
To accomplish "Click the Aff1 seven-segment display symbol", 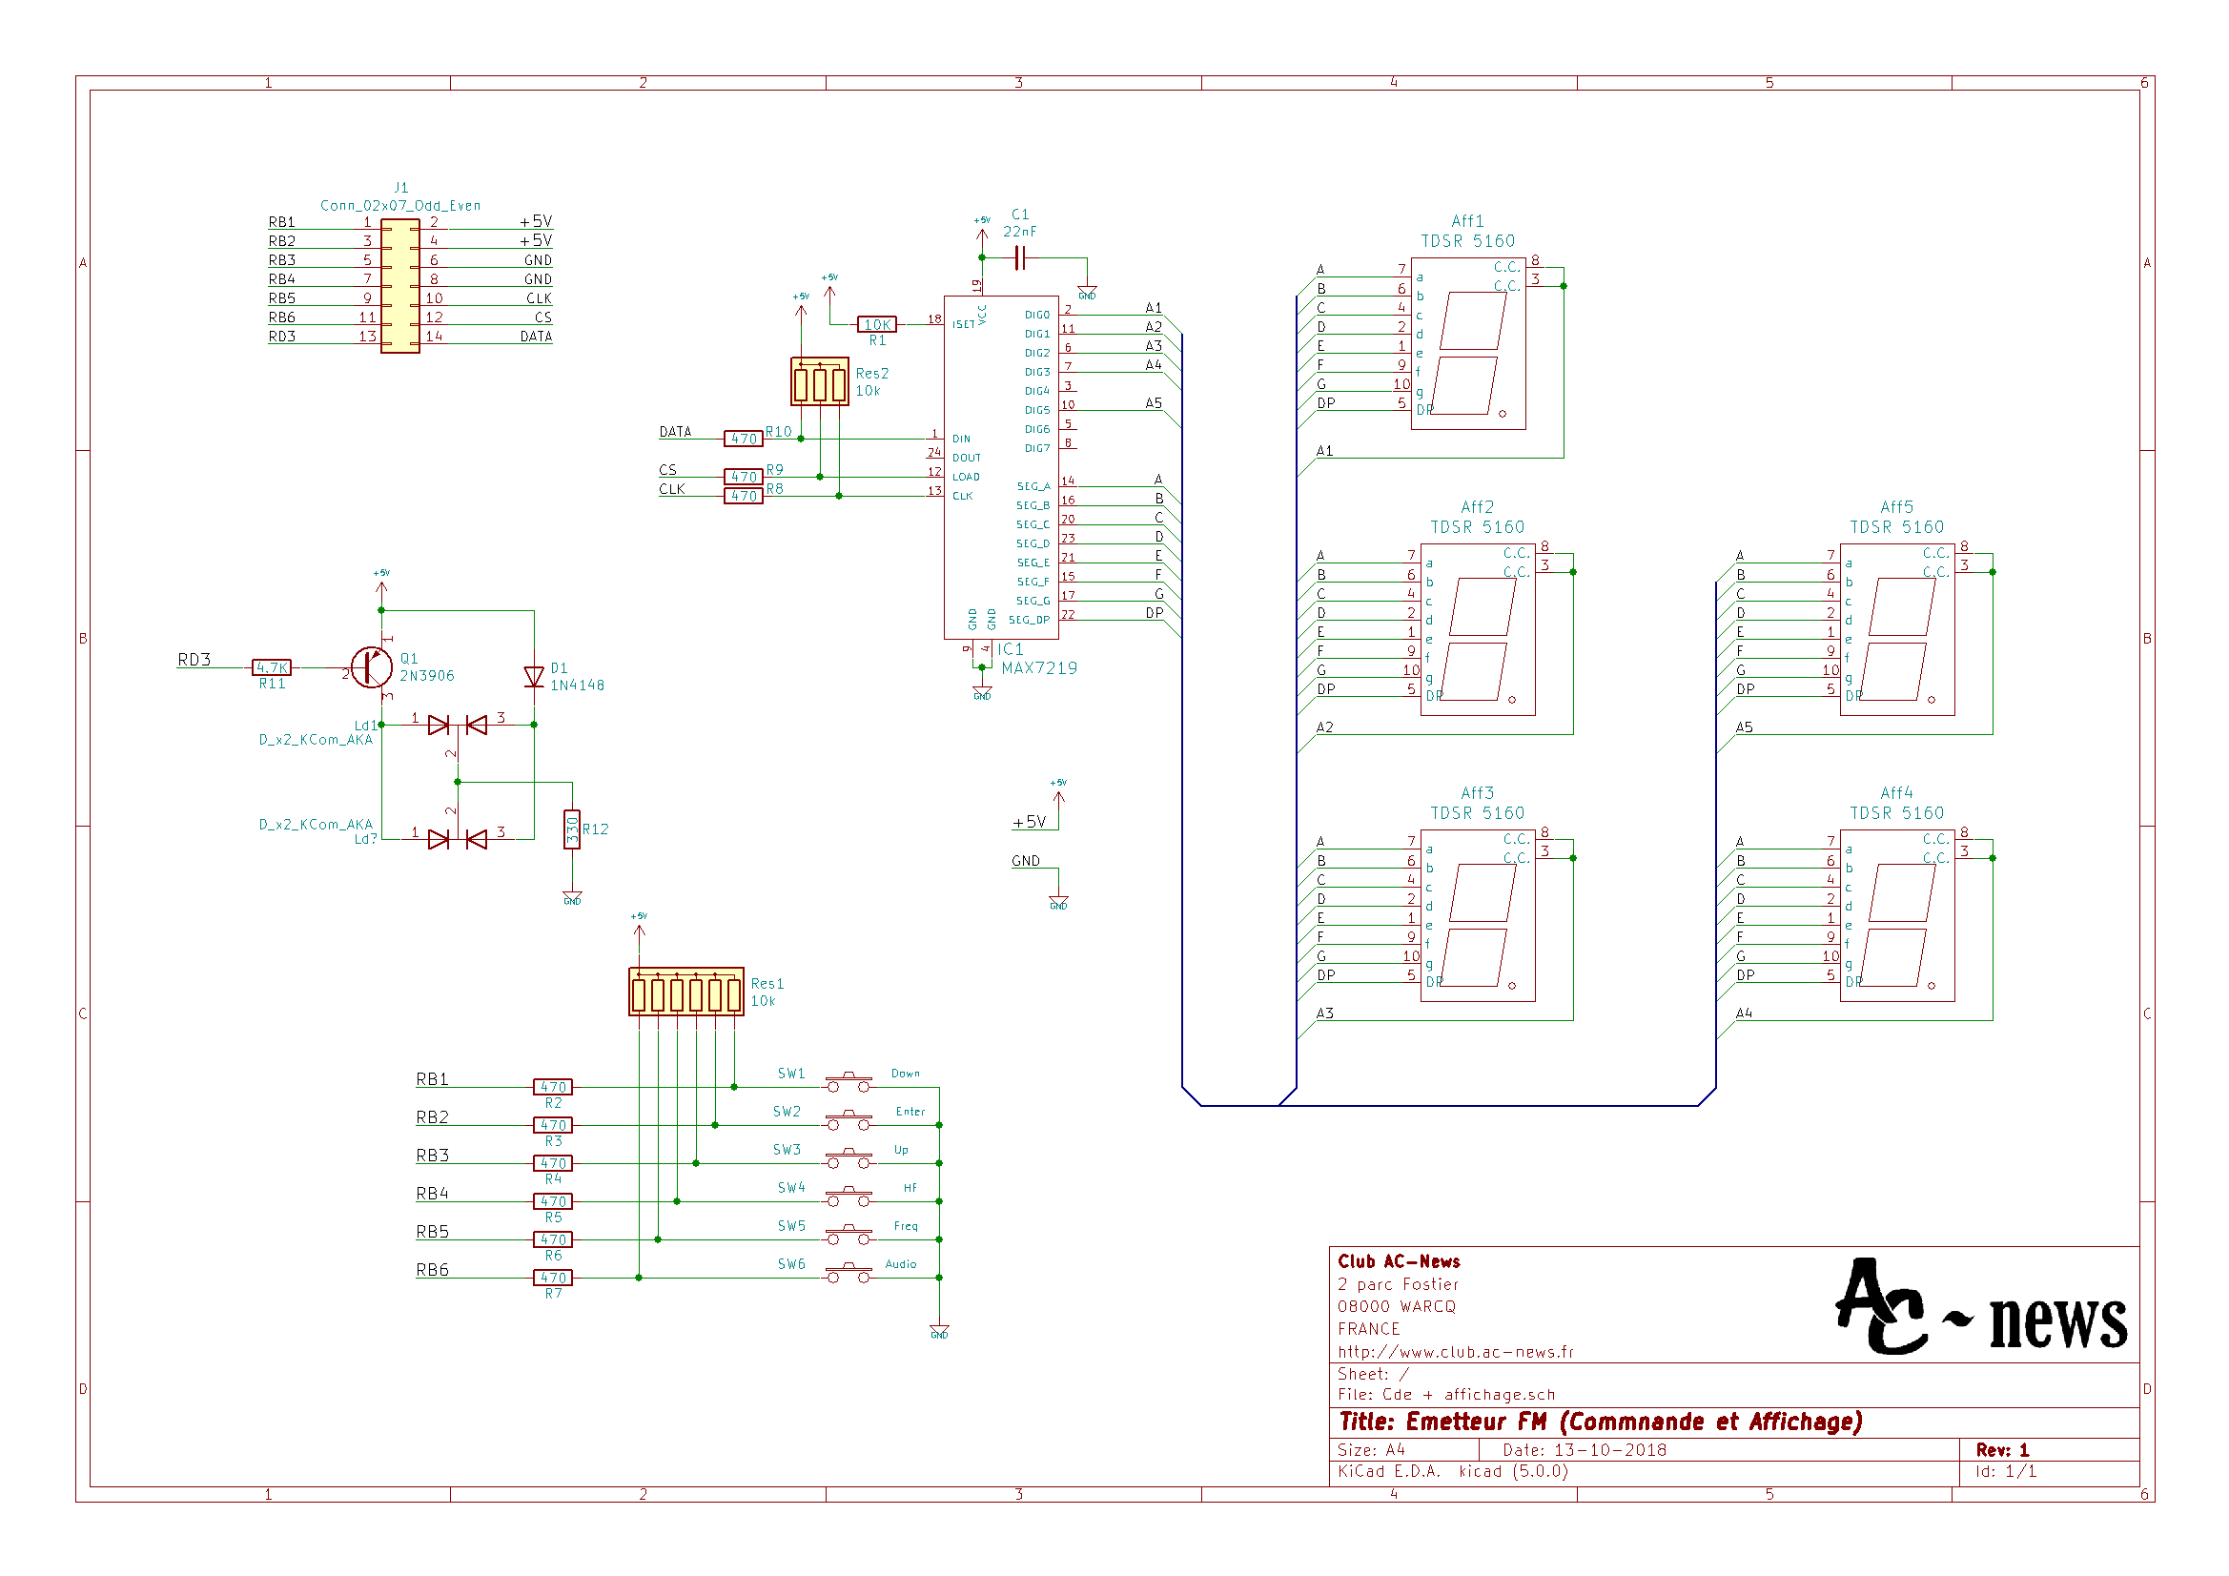I will click(x=1468, y=344).
